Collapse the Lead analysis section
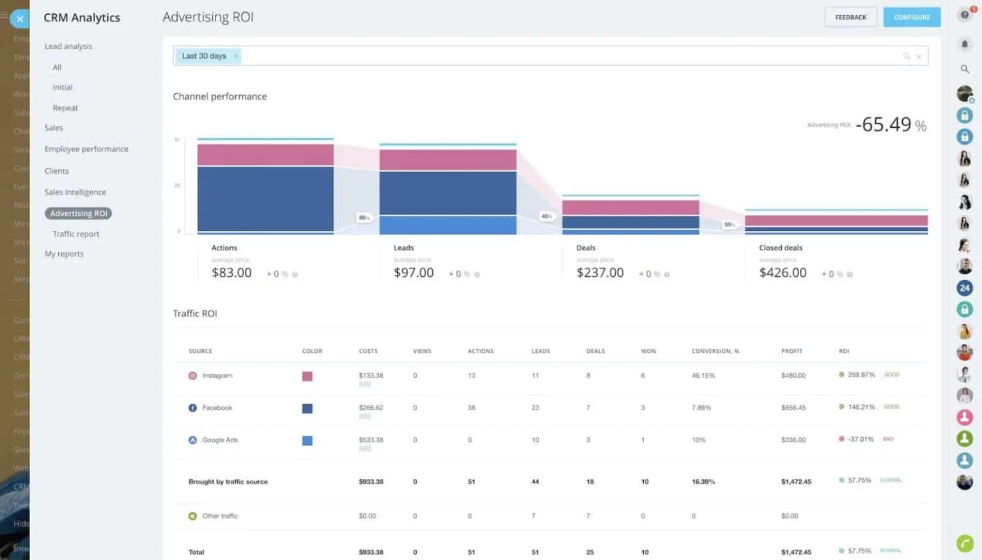982x560 pixels. pyautogui.click(x=68, y=46)
